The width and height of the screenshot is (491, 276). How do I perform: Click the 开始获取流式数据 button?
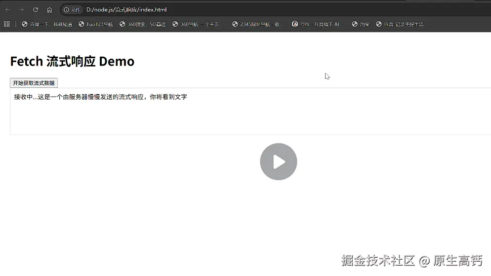click(x=34, y=83)
